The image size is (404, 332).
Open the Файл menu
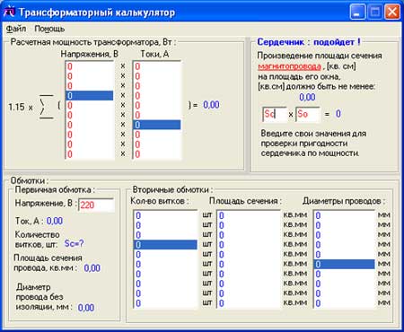(16, 29)
